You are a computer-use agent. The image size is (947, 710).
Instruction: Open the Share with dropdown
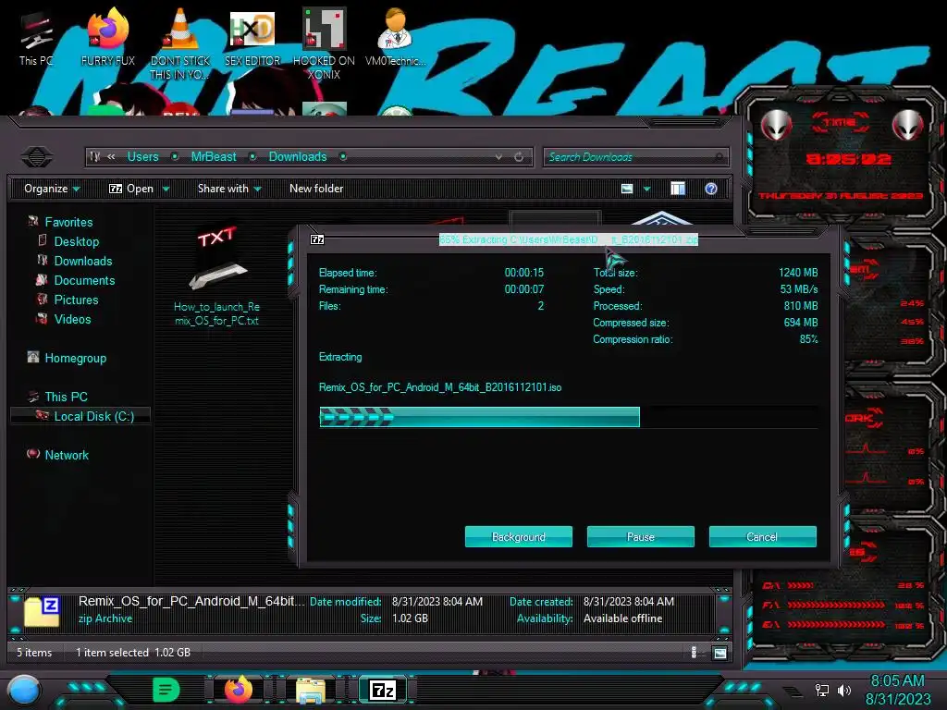coord(229,189)
